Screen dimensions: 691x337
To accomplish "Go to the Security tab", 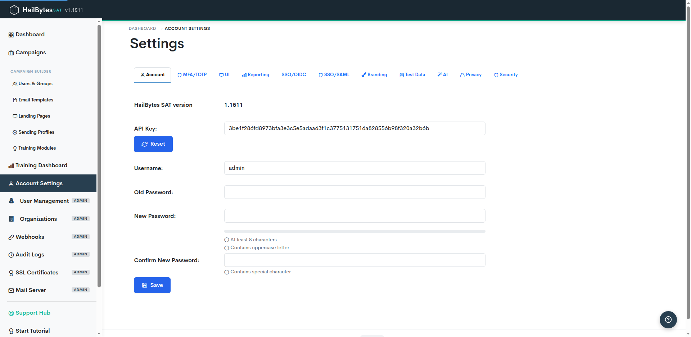I will 506,75.
